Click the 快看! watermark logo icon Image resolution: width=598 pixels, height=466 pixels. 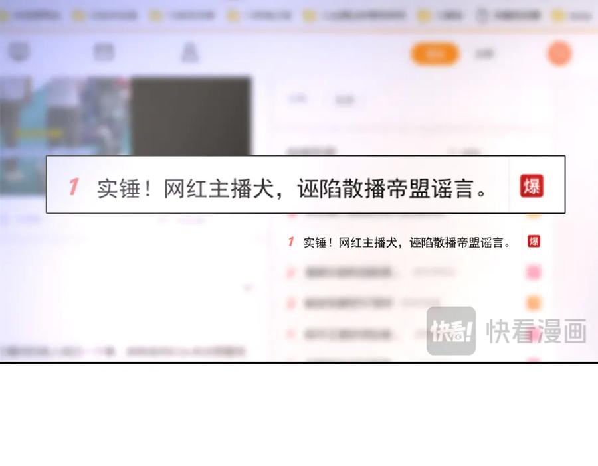[x=451, y=331]
